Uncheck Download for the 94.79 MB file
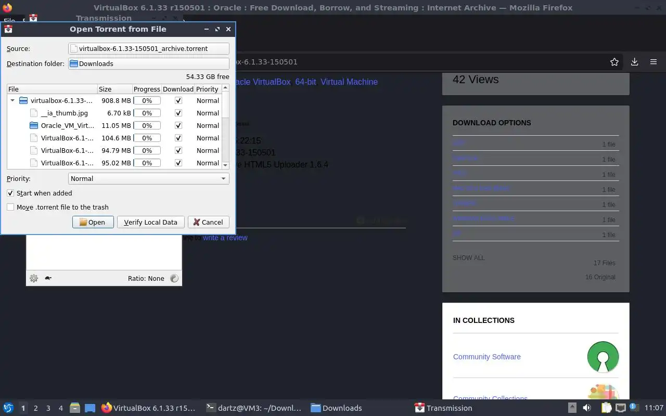Screen dimensions: 666x416 (x=178, y=150)
